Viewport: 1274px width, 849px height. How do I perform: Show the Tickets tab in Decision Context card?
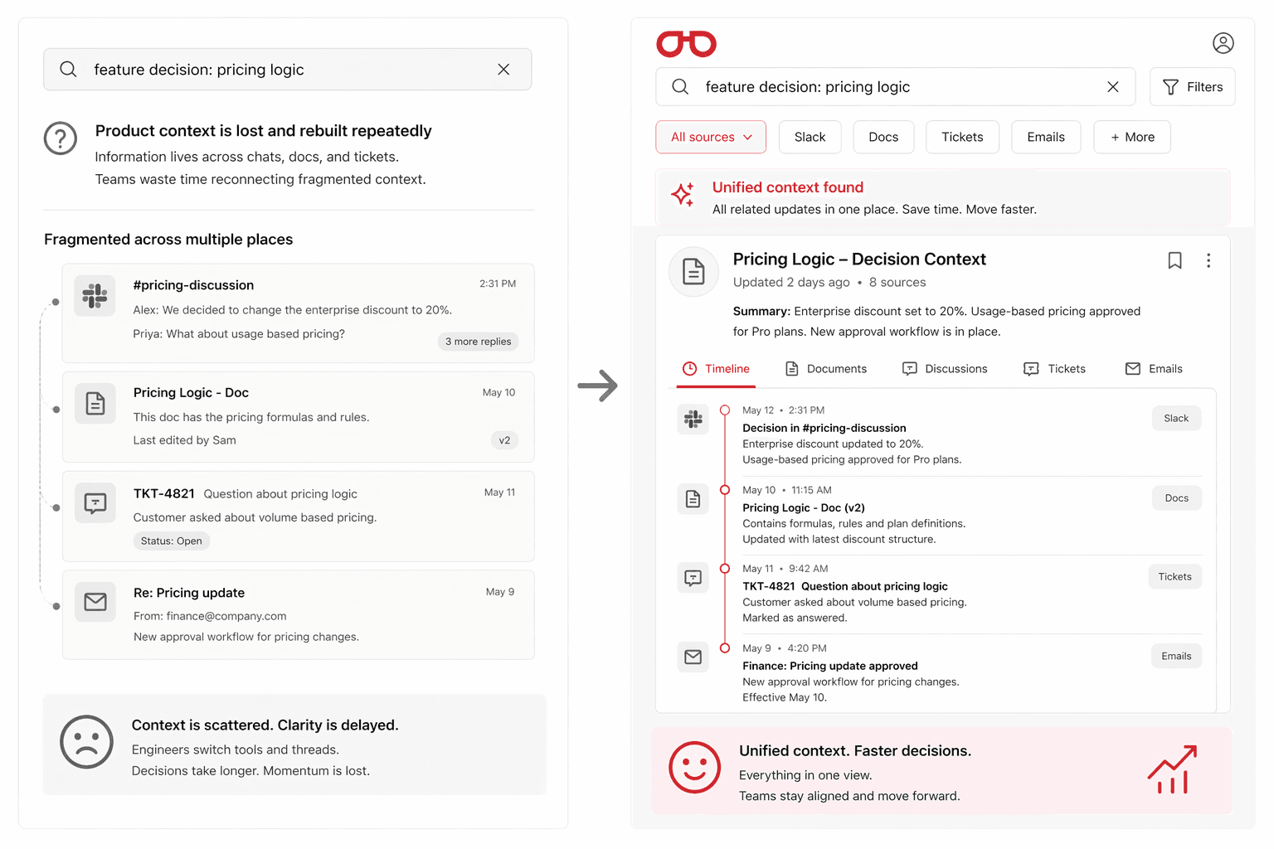1054,369
